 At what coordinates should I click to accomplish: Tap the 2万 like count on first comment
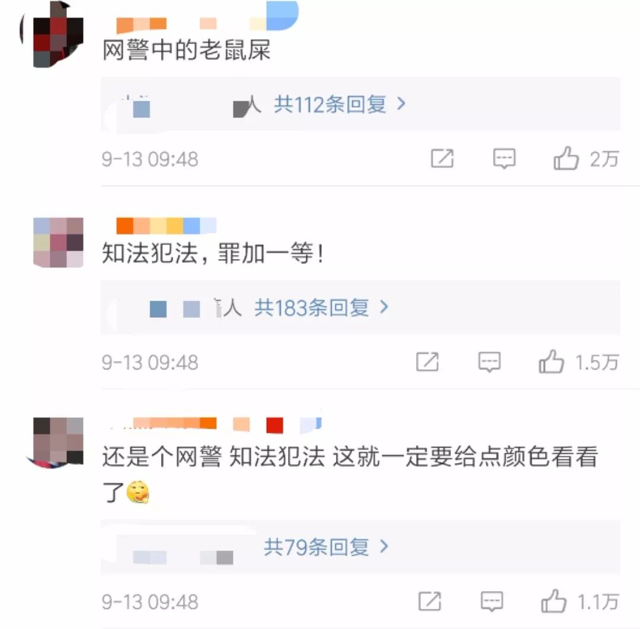pyautogui.click(x=604, y=159)
